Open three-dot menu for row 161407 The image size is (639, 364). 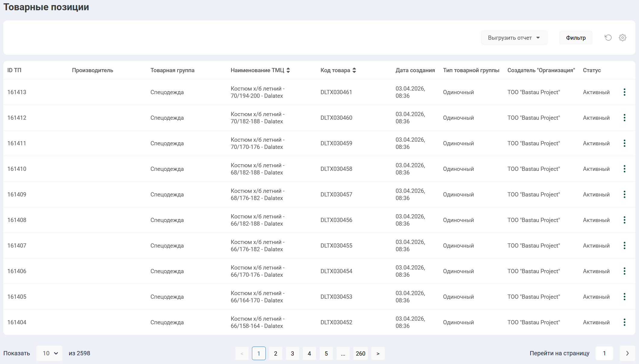coord(625,245)
